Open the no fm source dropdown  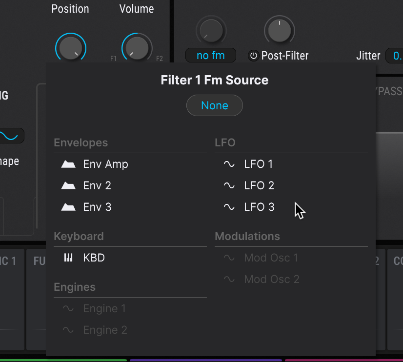click(210, 56)
